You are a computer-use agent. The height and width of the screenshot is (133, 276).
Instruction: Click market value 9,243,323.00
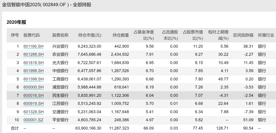tap(89, 47)
